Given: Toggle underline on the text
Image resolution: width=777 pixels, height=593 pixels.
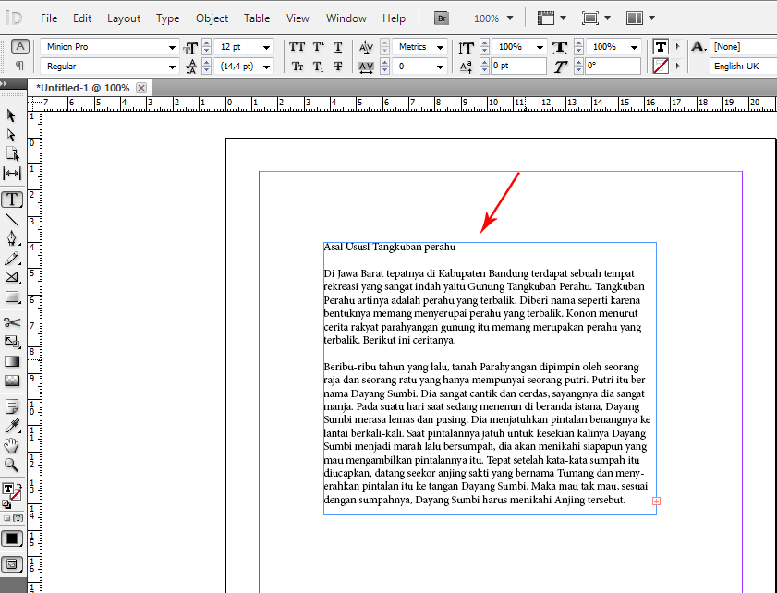Looking at the screenshot, I should pos(336,46).
